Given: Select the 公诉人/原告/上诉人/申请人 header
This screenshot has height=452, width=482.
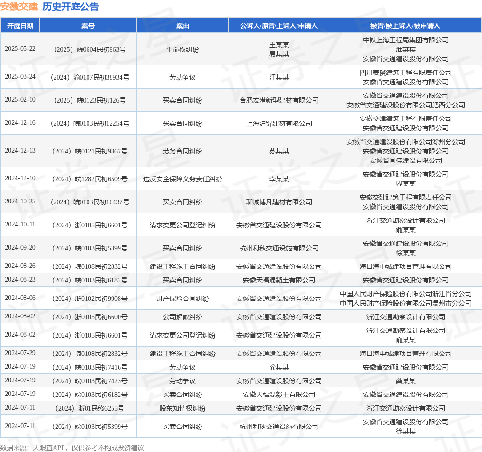Looking at the screenshot, I should point(279,26).
